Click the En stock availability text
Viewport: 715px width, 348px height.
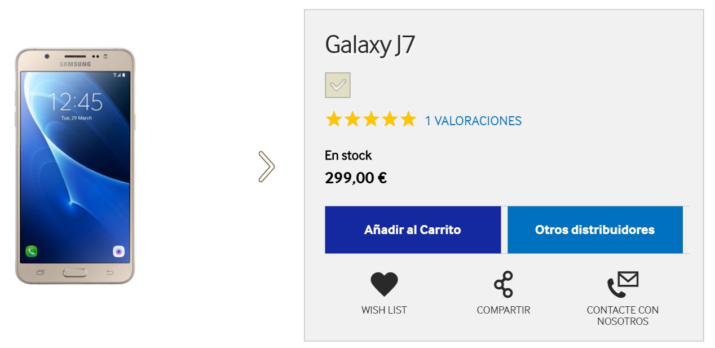[348, 155]
